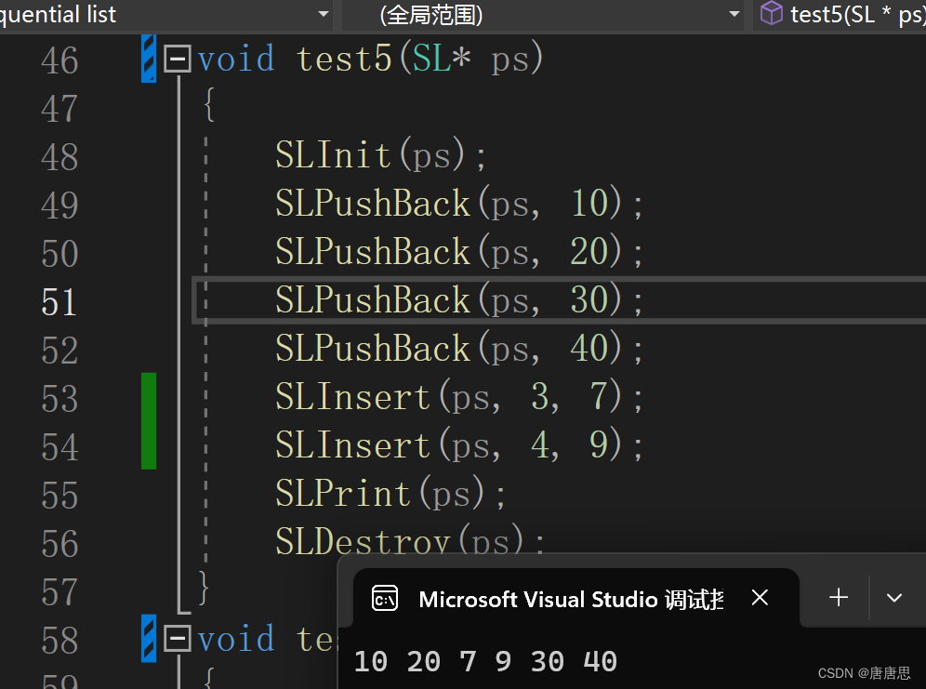The height and width of the screenshot is (689, 926).
Task: Click the blue striped margin marker at line 58
Action: point(149,638)
